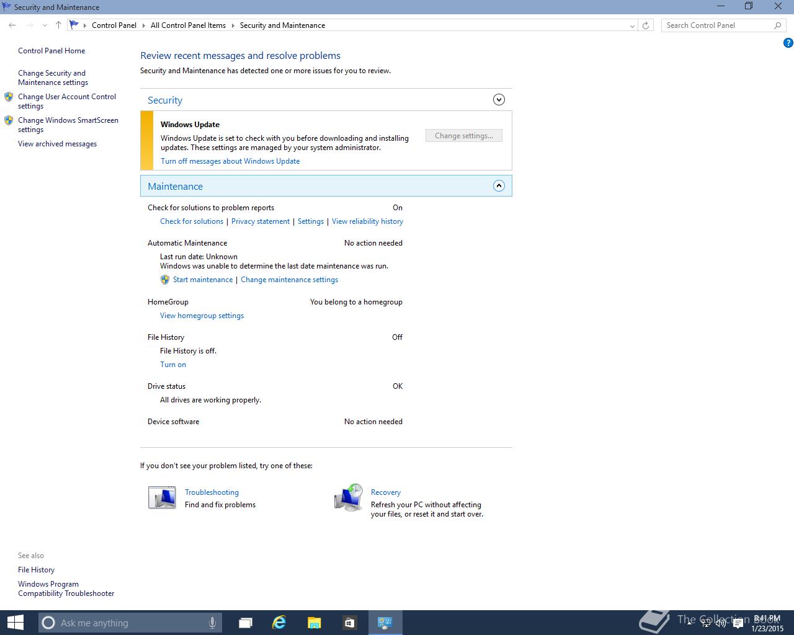The width and height of the screenshot is (794, 635).
Task: Launch Internet Explorer from the taskbar
Action: [280, 623]
